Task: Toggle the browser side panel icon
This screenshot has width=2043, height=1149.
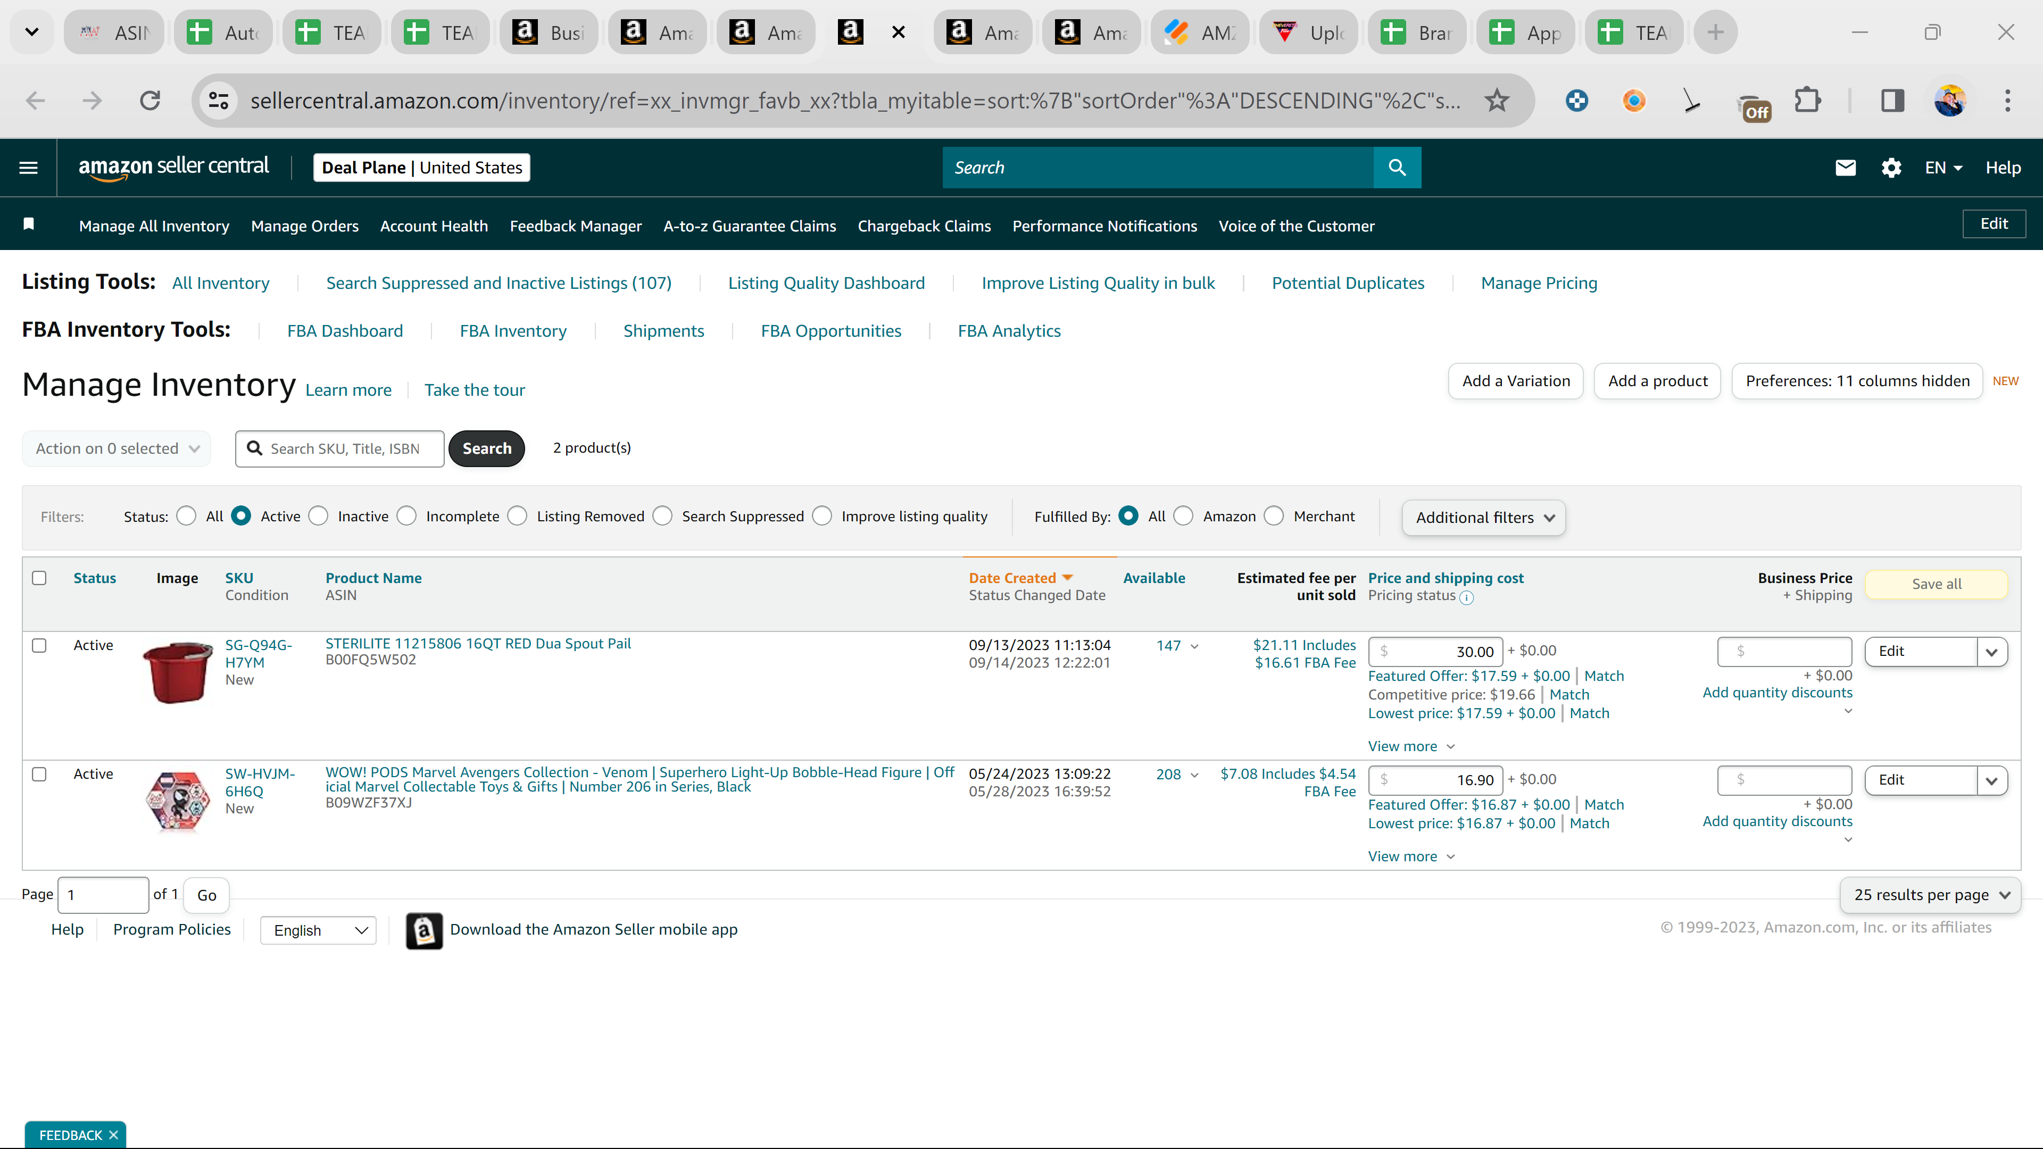Action: coord(1892,101)
